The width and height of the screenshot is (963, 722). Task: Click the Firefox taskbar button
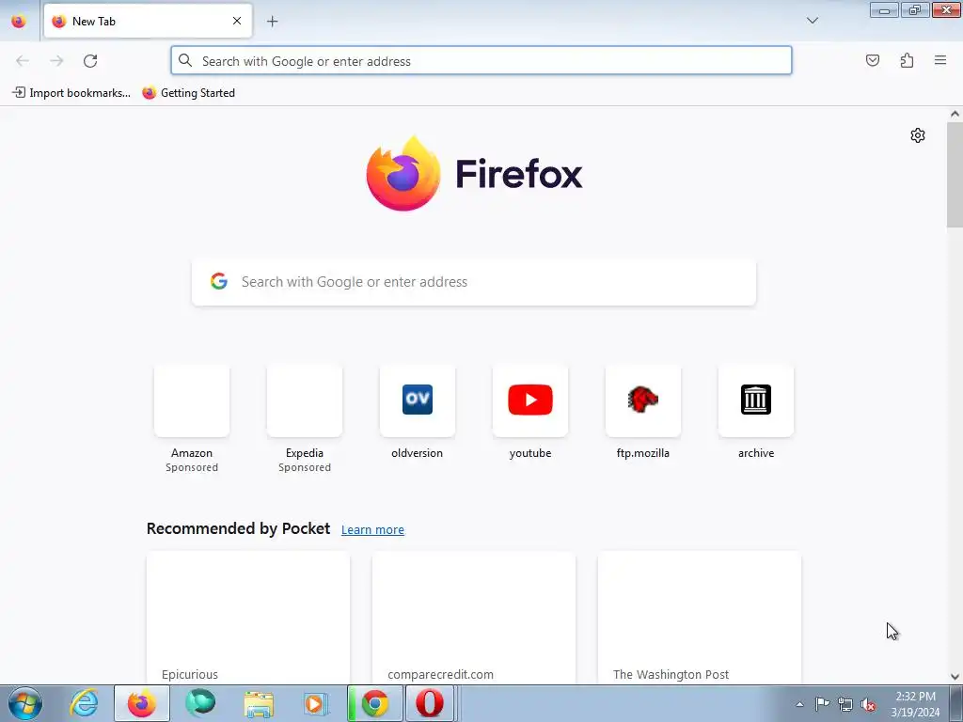142,703
